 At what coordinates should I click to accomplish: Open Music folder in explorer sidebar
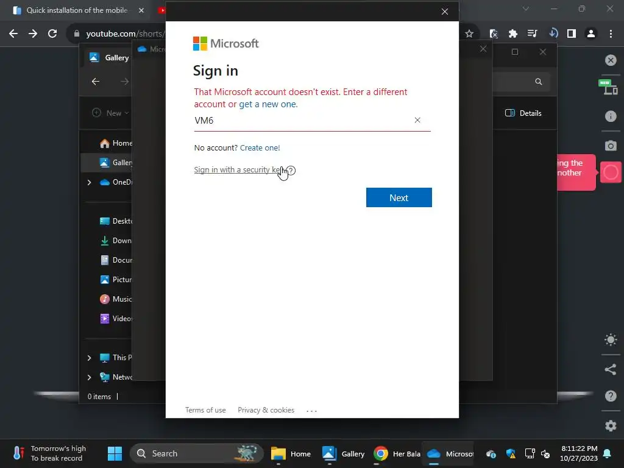116,299
